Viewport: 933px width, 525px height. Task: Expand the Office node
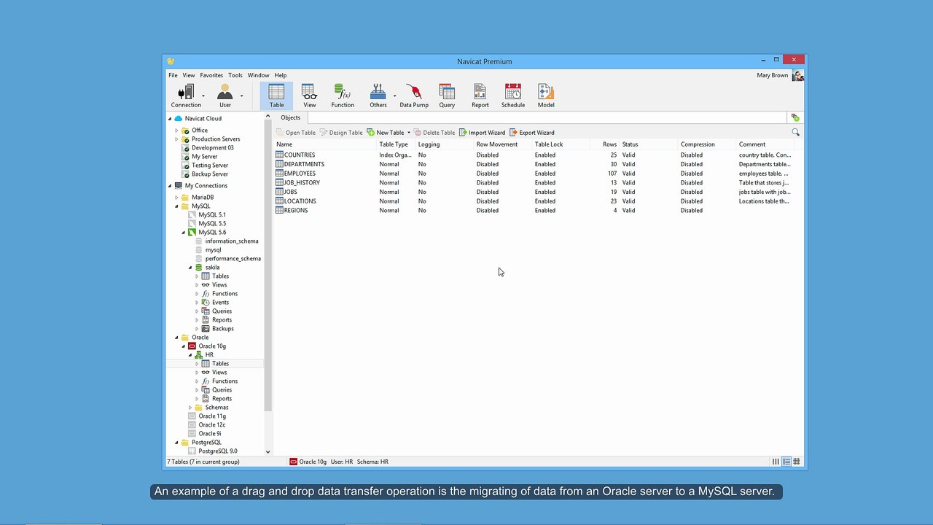point(176,131)
